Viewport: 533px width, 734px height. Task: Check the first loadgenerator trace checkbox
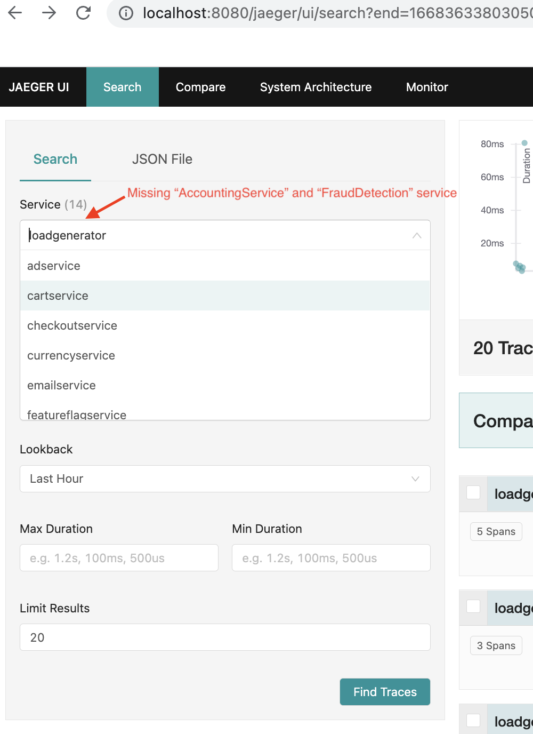point(473,493)
